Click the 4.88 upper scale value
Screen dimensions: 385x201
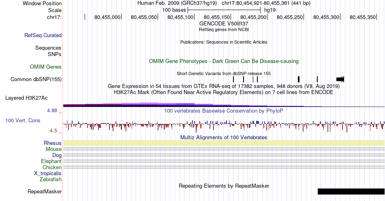(52, 111)
